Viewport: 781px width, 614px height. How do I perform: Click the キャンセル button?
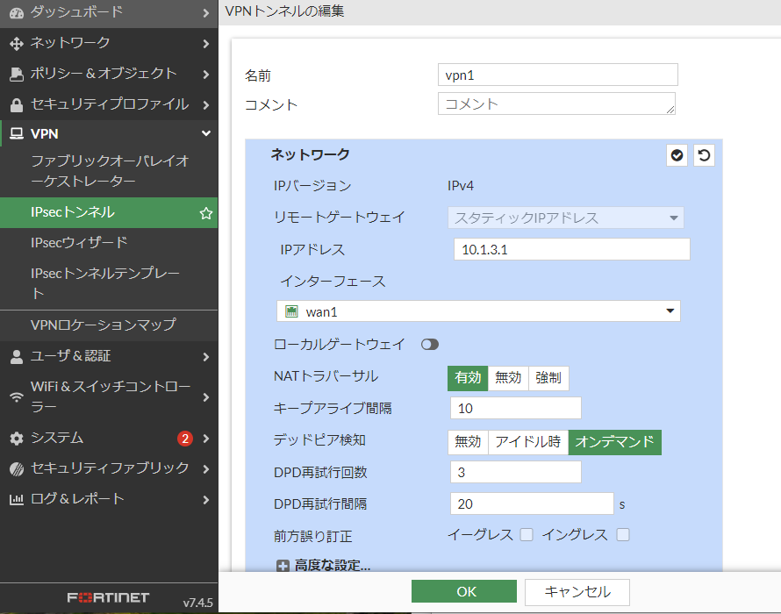[577, 592]
